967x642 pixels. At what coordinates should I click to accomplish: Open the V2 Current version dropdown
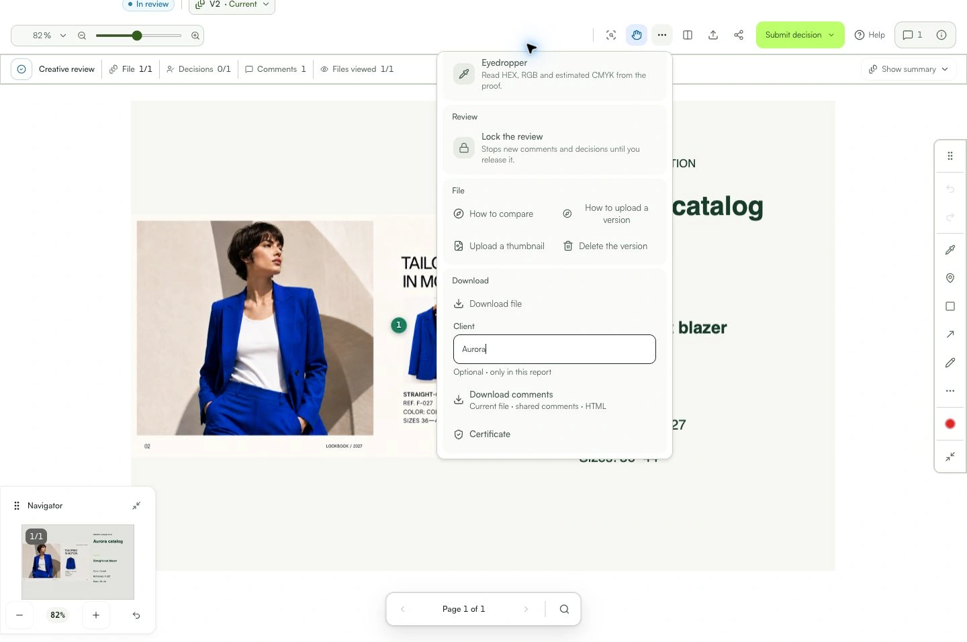point(232,5)
